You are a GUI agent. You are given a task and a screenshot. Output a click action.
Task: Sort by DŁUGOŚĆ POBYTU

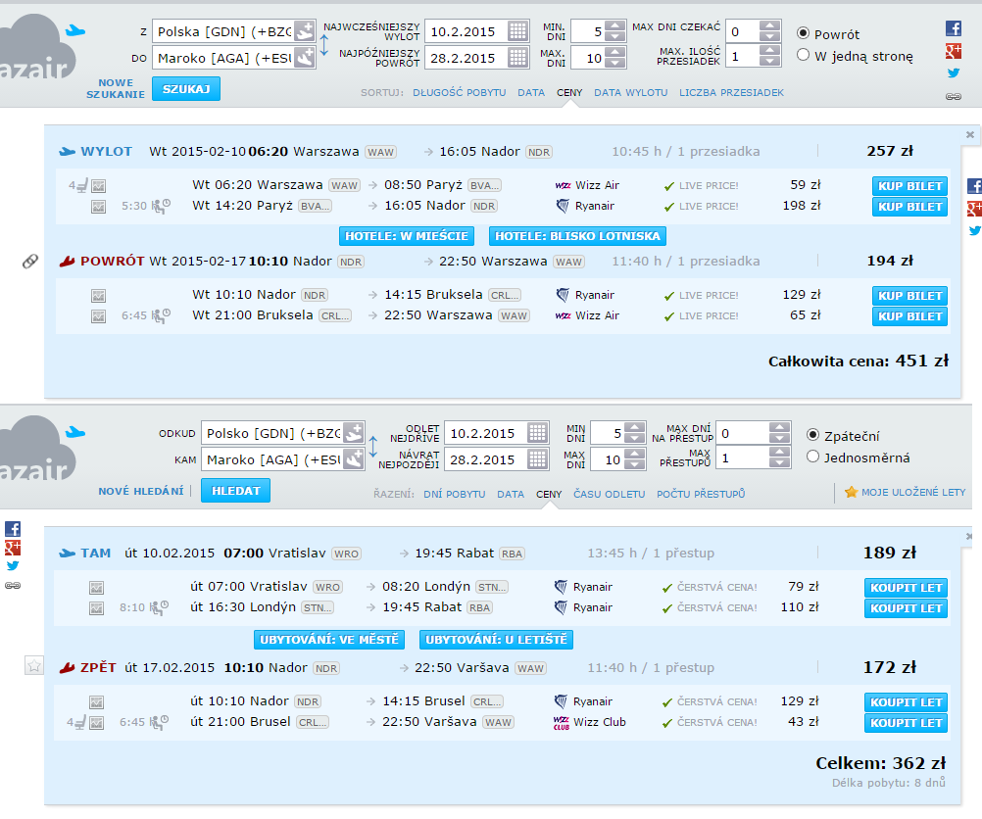tap(459, 93)
